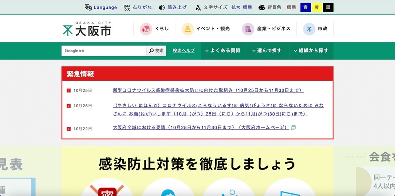Open 新型コロナウイルス感染症感染拡大防止 link

tap(208, 90)
